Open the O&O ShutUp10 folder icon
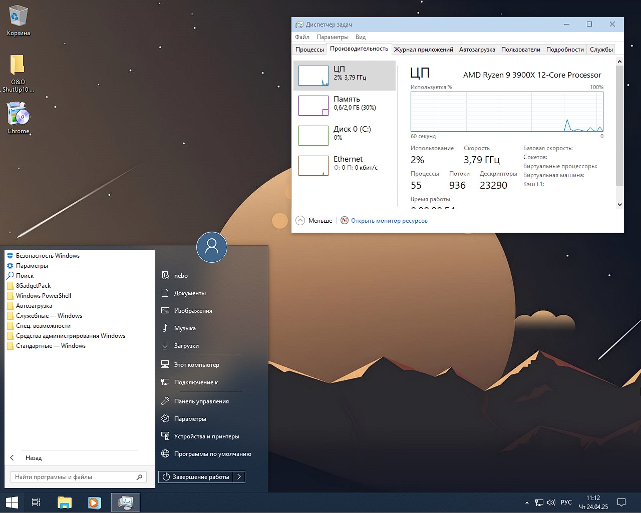This screenshot has height=513, width=641. point(18,74)
